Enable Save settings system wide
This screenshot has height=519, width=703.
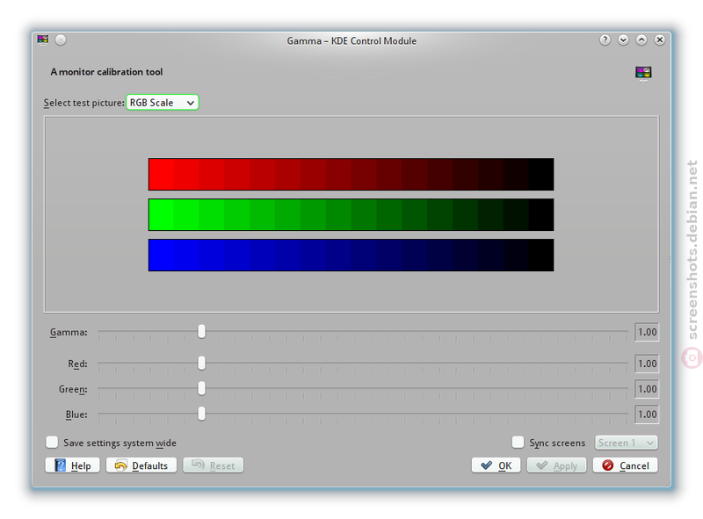(x=52, y=443)
